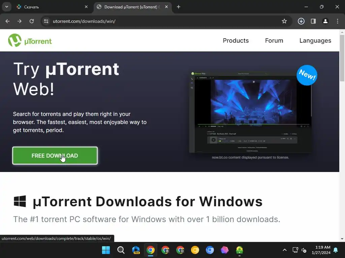Click the scrollbar up arrow
The width and height of the screenshot is (345, 258).
342,32
